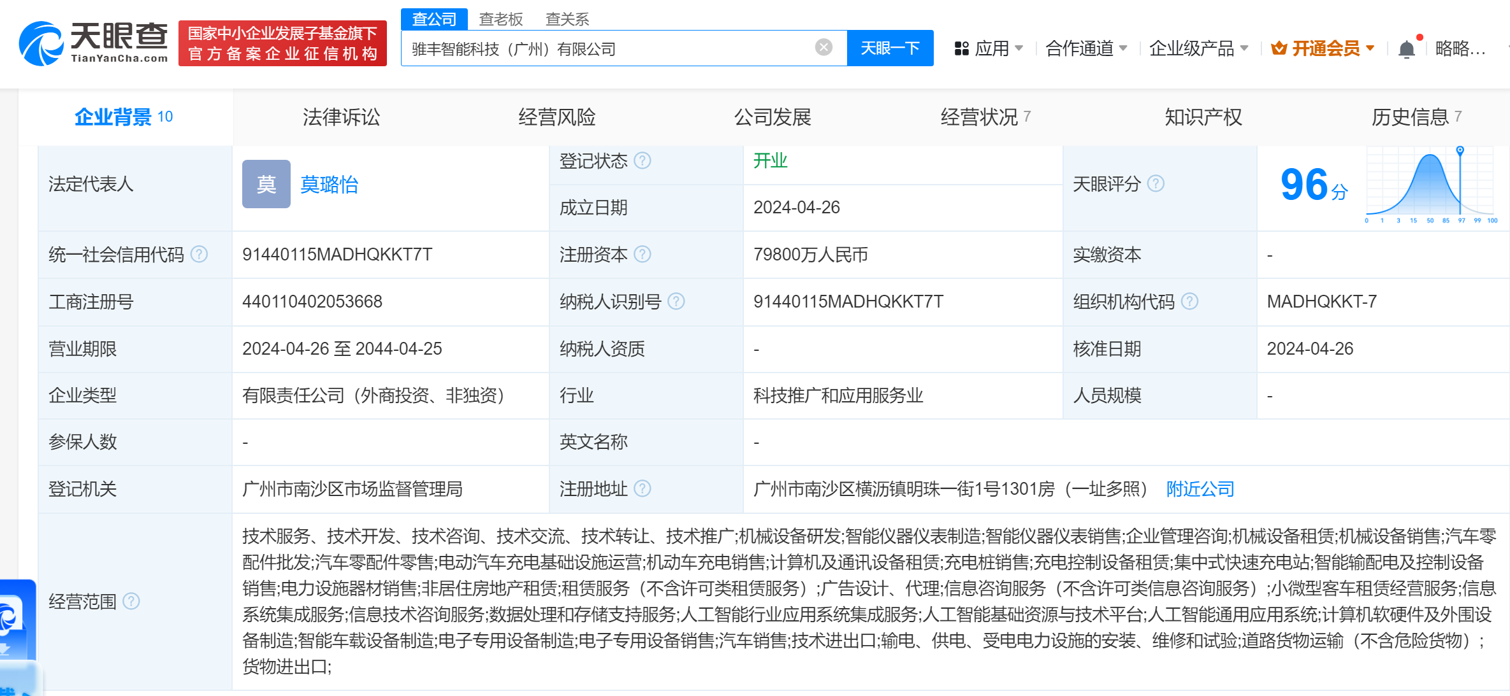This screenshot has height=696, width=1510.
Task: Switch to the 查老板 tab
Action: [501, 19]
